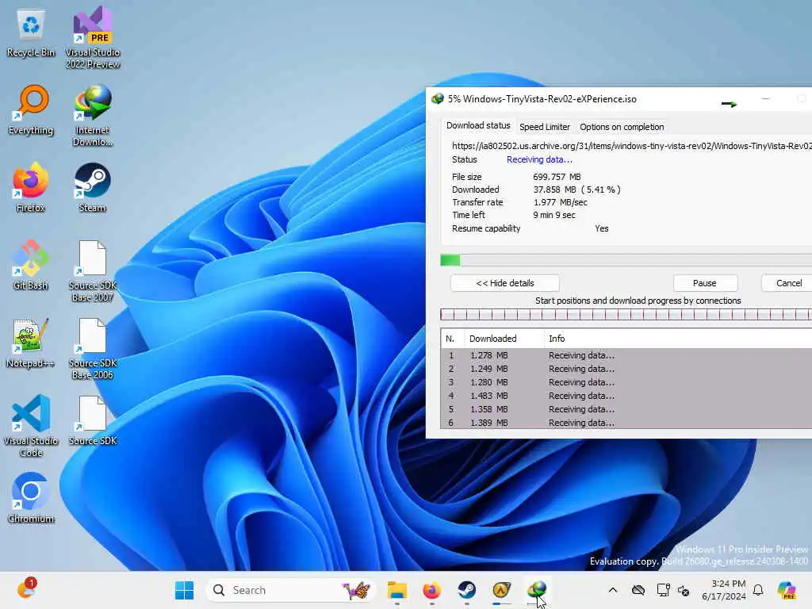Select Visual Studio Code desktop icon
The height and width of the screenshot is (609, 812).
(x=31, y=427)
